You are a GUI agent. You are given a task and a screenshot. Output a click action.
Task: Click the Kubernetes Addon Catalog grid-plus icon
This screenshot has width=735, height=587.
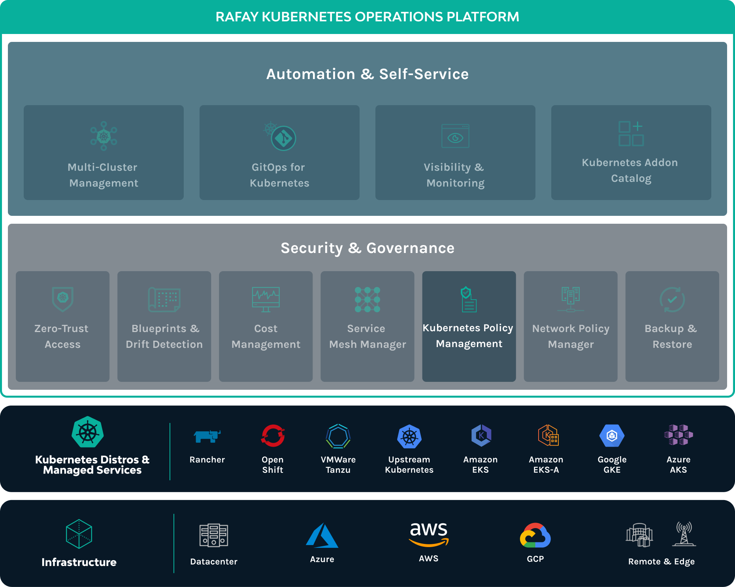631,134
